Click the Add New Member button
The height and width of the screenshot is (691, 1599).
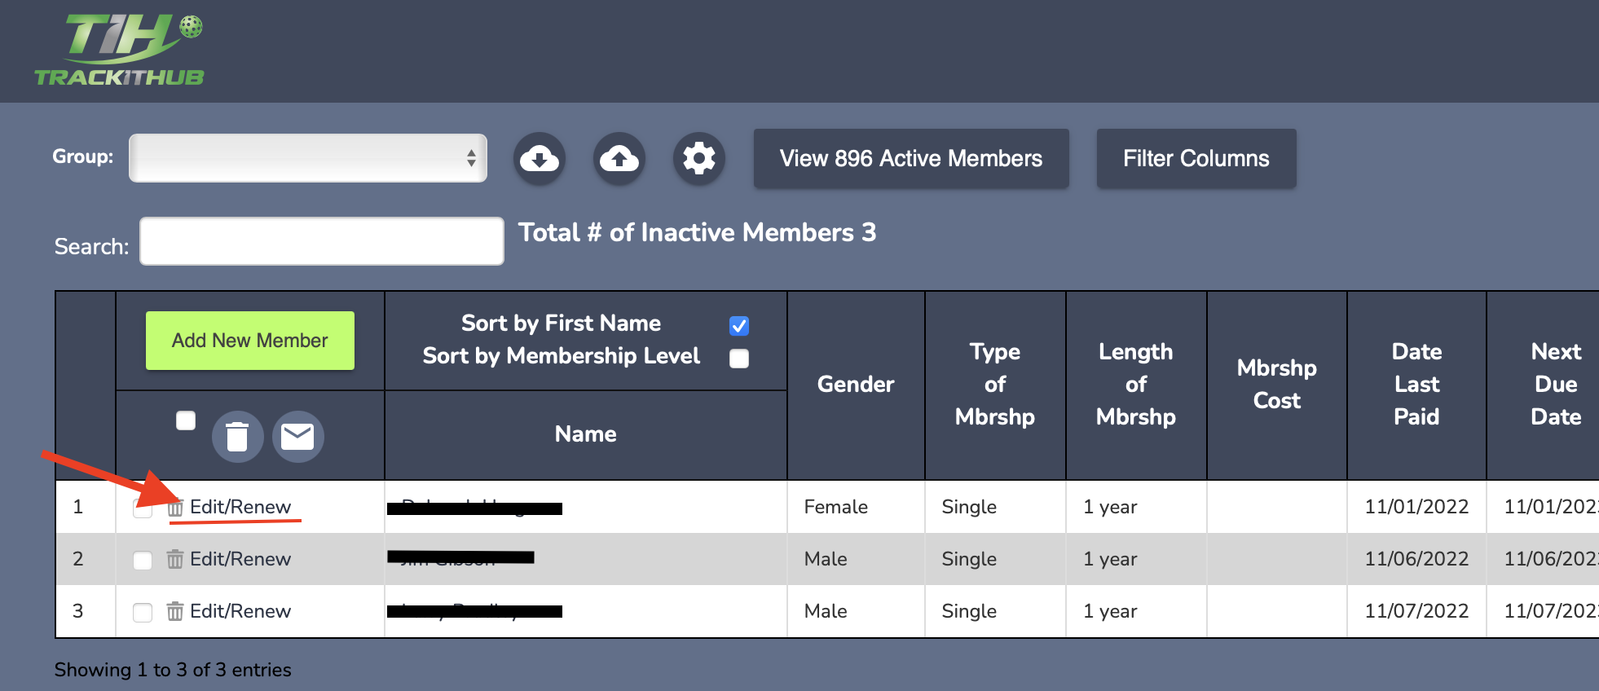click(x=249, y=341)
